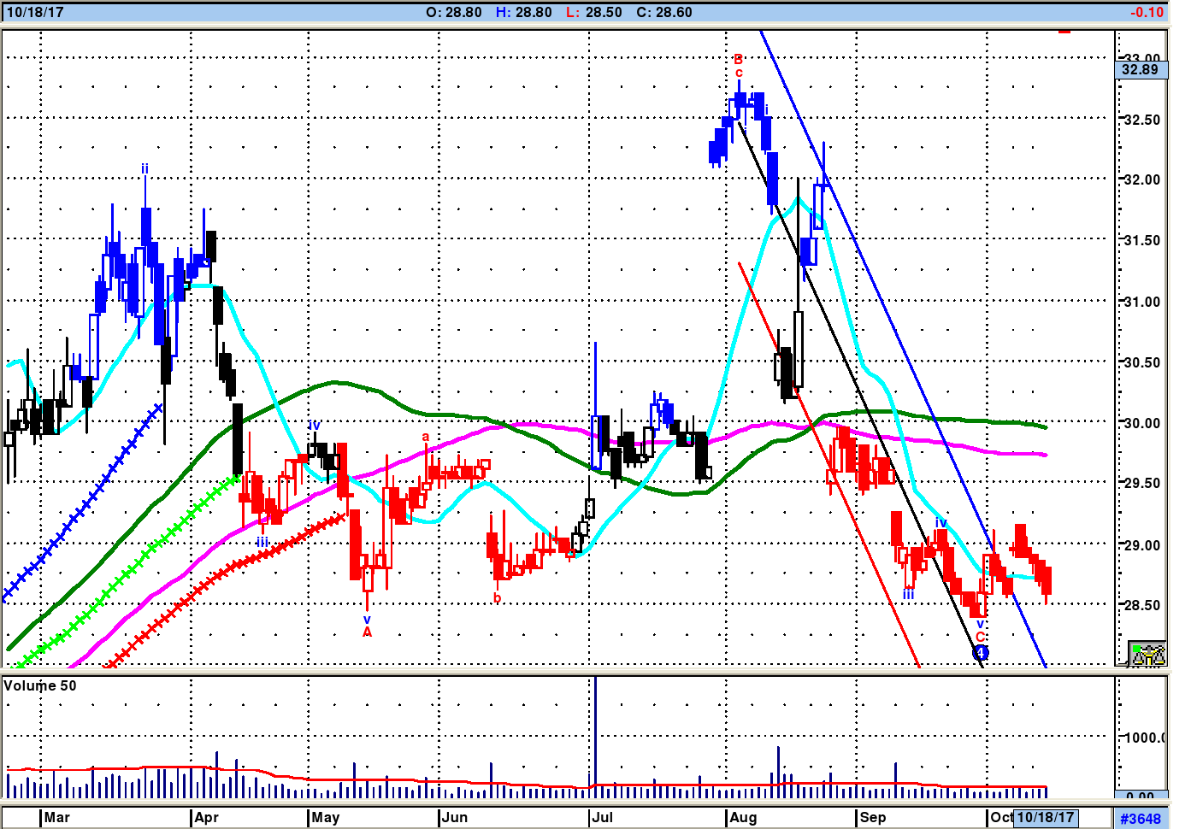Click the 1000.0 volume axis label
Viewport: 1197px width, 829px height.
(1144, 737)
